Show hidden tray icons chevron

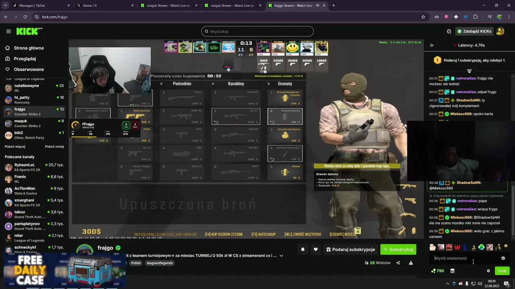click(447, 284)
